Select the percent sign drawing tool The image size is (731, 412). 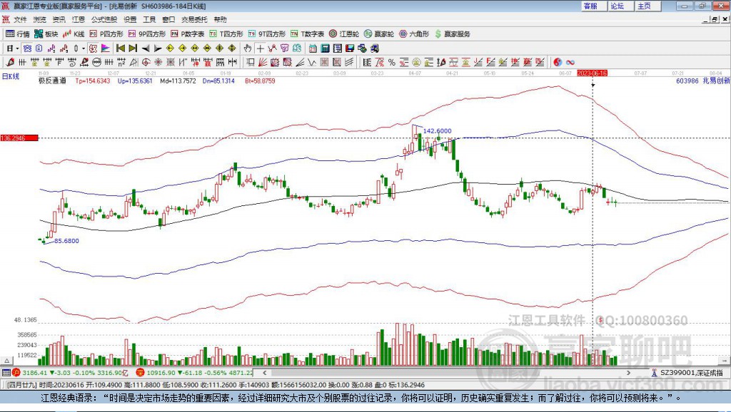(392, 62)
